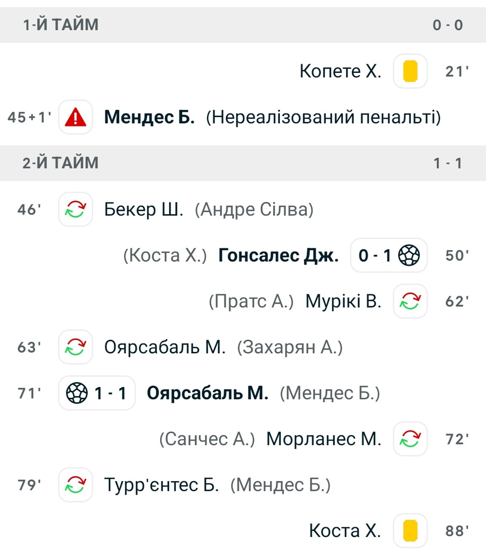This screenshot has height=555, width=486.
Task: Click the substitution icon at 79'
Action: click(x=76, y=485)
